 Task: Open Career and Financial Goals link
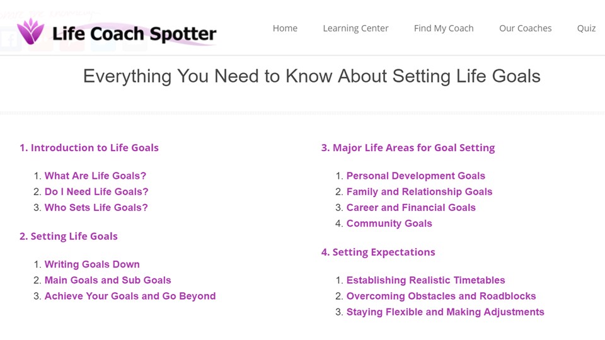[x=411, y=207]
